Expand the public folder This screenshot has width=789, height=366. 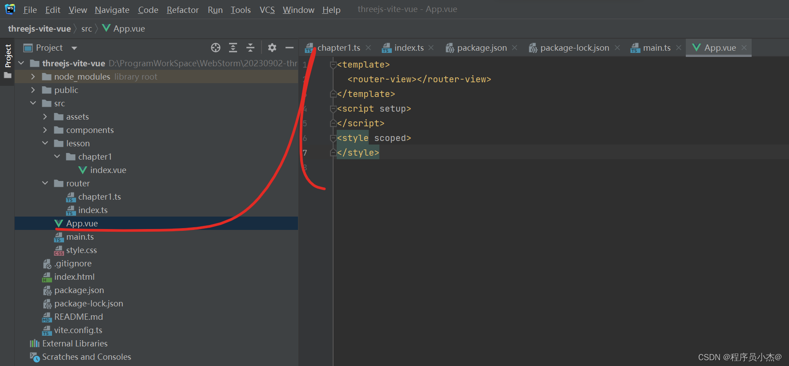[33, 90]
